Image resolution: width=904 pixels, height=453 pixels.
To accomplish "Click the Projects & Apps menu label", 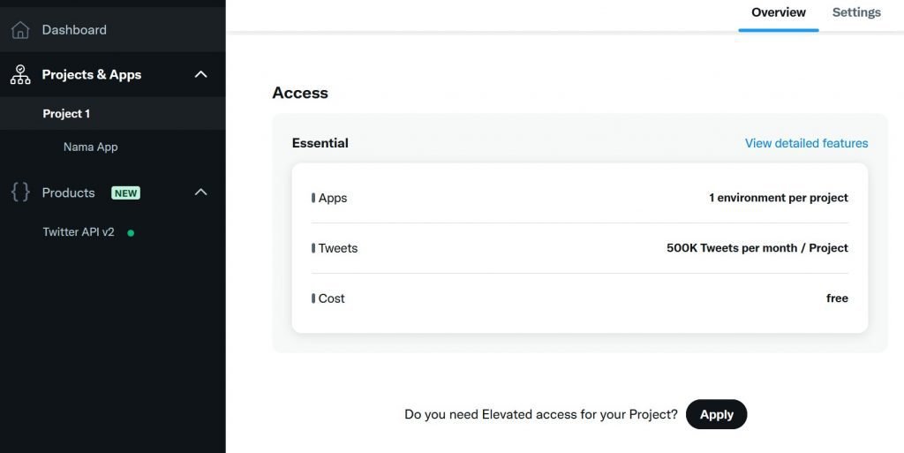I will (92, 75).
